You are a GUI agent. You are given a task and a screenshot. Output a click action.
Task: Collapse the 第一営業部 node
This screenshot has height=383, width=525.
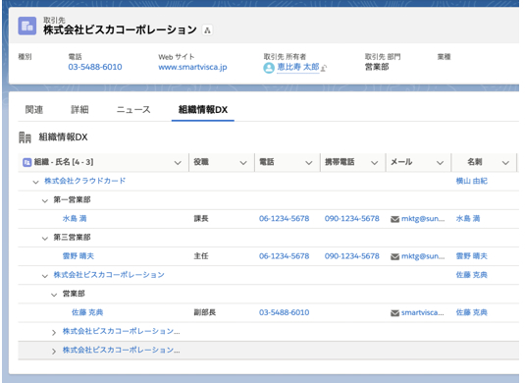pyautogui.click(x=45, y=200)
